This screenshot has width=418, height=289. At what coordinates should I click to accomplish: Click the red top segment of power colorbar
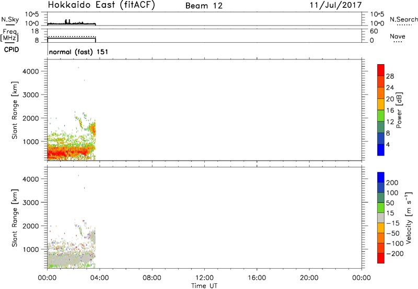381,70
